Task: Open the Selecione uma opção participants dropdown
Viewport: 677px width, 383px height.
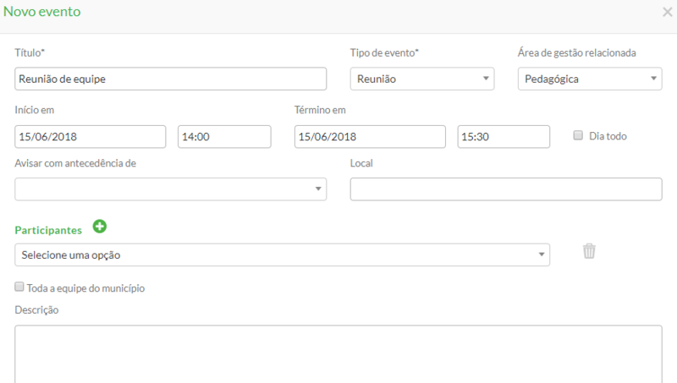Action: 282,254
